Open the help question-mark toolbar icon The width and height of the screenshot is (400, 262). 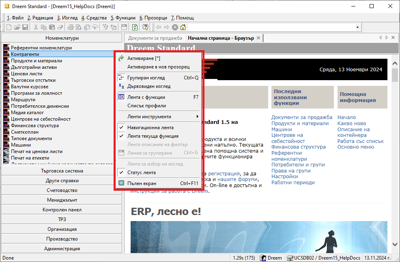145,27
